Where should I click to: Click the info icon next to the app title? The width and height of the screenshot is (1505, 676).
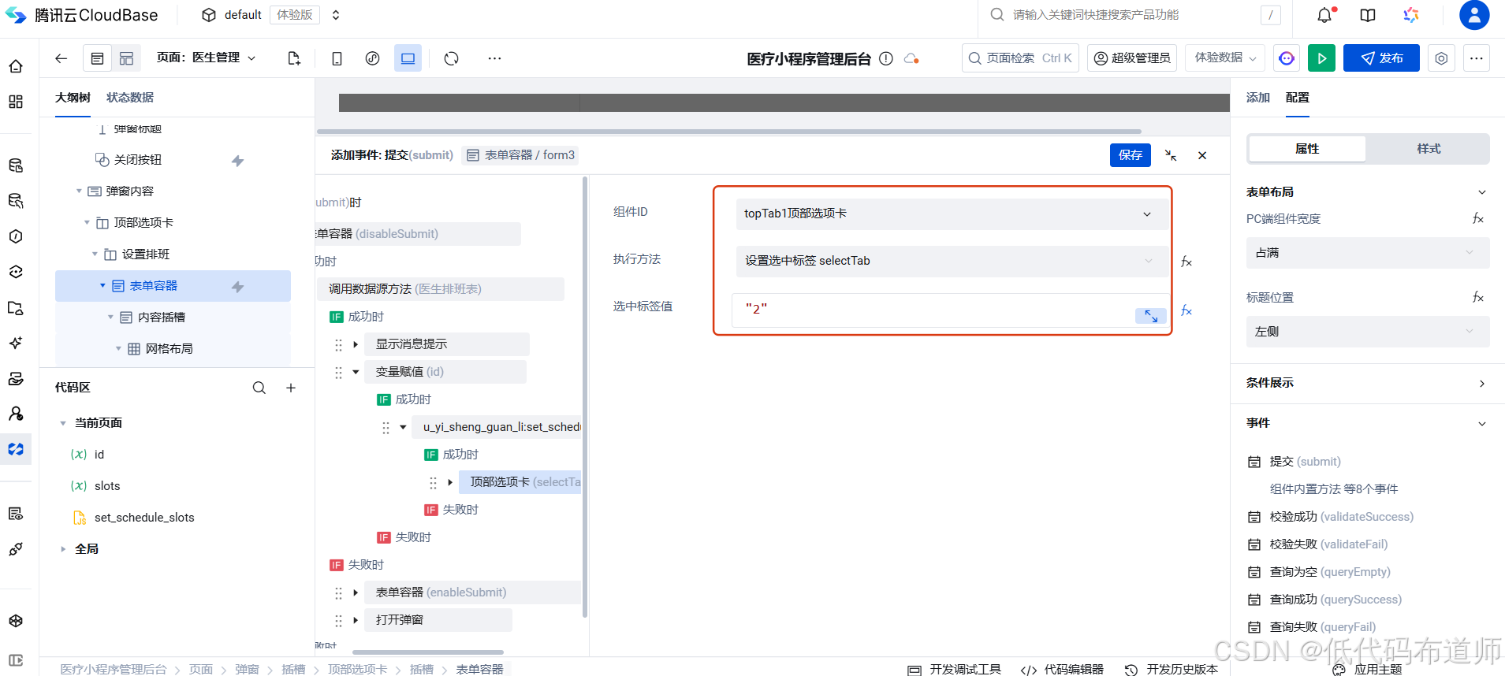click(886, 58)
